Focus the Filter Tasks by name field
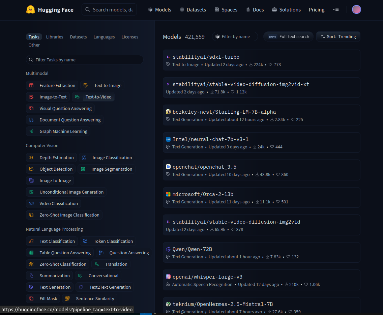The height and width of the screenshot is (315, 383). 85,60
